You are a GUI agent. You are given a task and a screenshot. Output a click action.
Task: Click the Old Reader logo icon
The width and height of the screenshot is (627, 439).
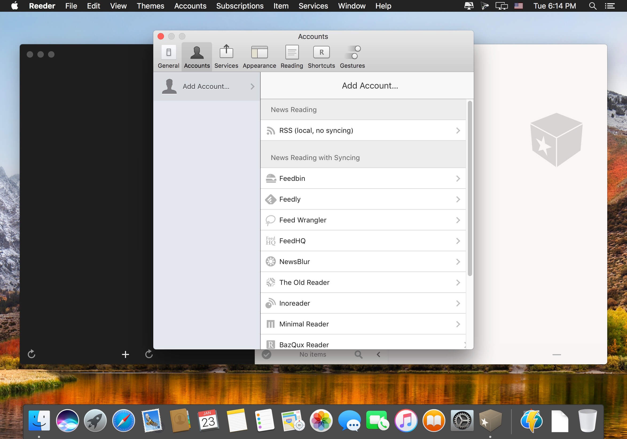pyautogui.click(x=270, y=282)
